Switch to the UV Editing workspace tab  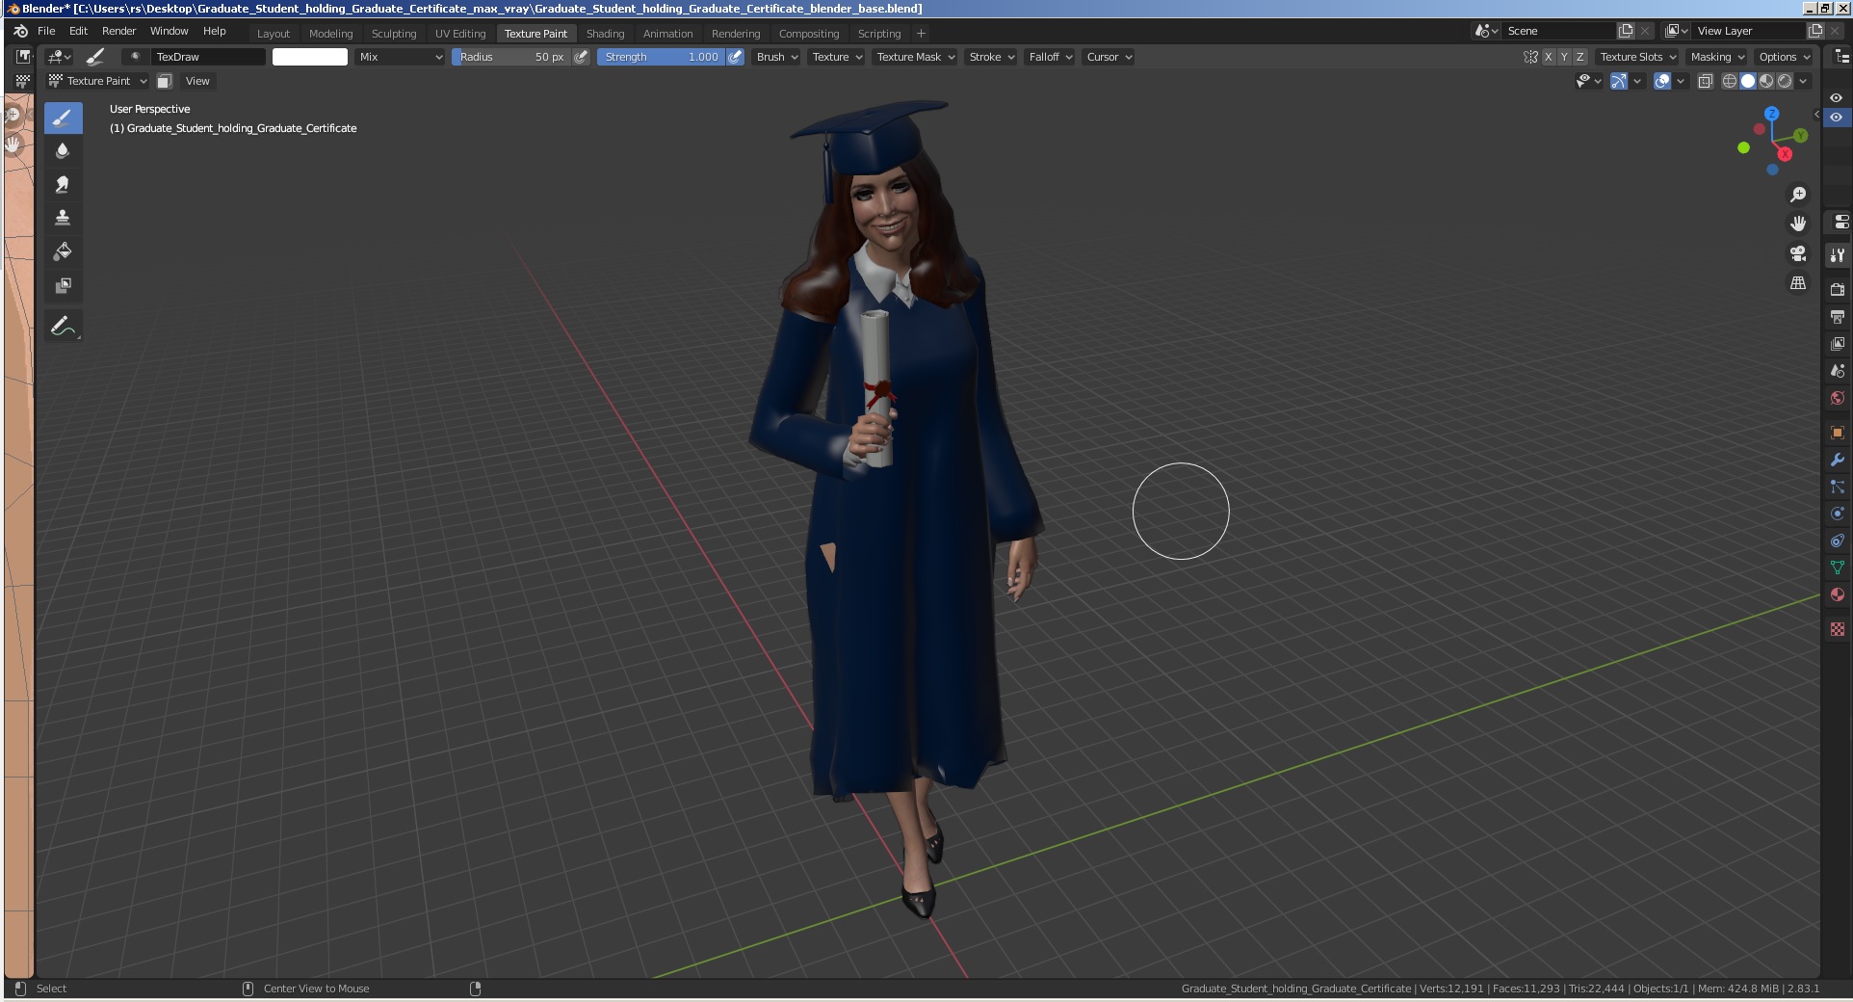coord(460,34)
